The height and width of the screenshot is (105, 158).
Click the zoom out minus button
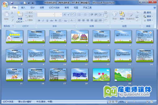tap(127, 102)
